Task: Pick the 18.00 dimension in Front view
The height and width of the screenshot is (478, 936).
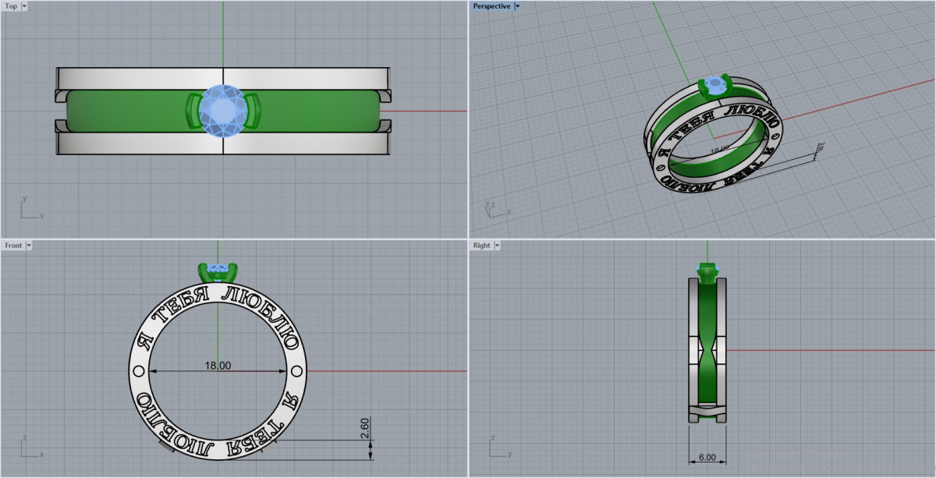Action: click(x=218, y=366)
